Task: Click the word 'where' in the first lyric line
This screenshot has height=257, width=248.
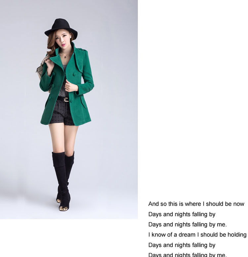Action: click(x=193, y=204)
